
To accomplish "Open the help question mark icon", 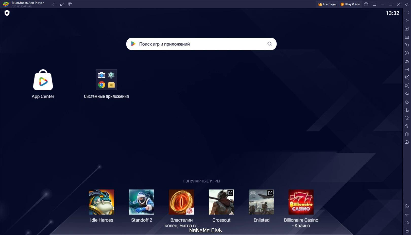I will pos(366,4).
